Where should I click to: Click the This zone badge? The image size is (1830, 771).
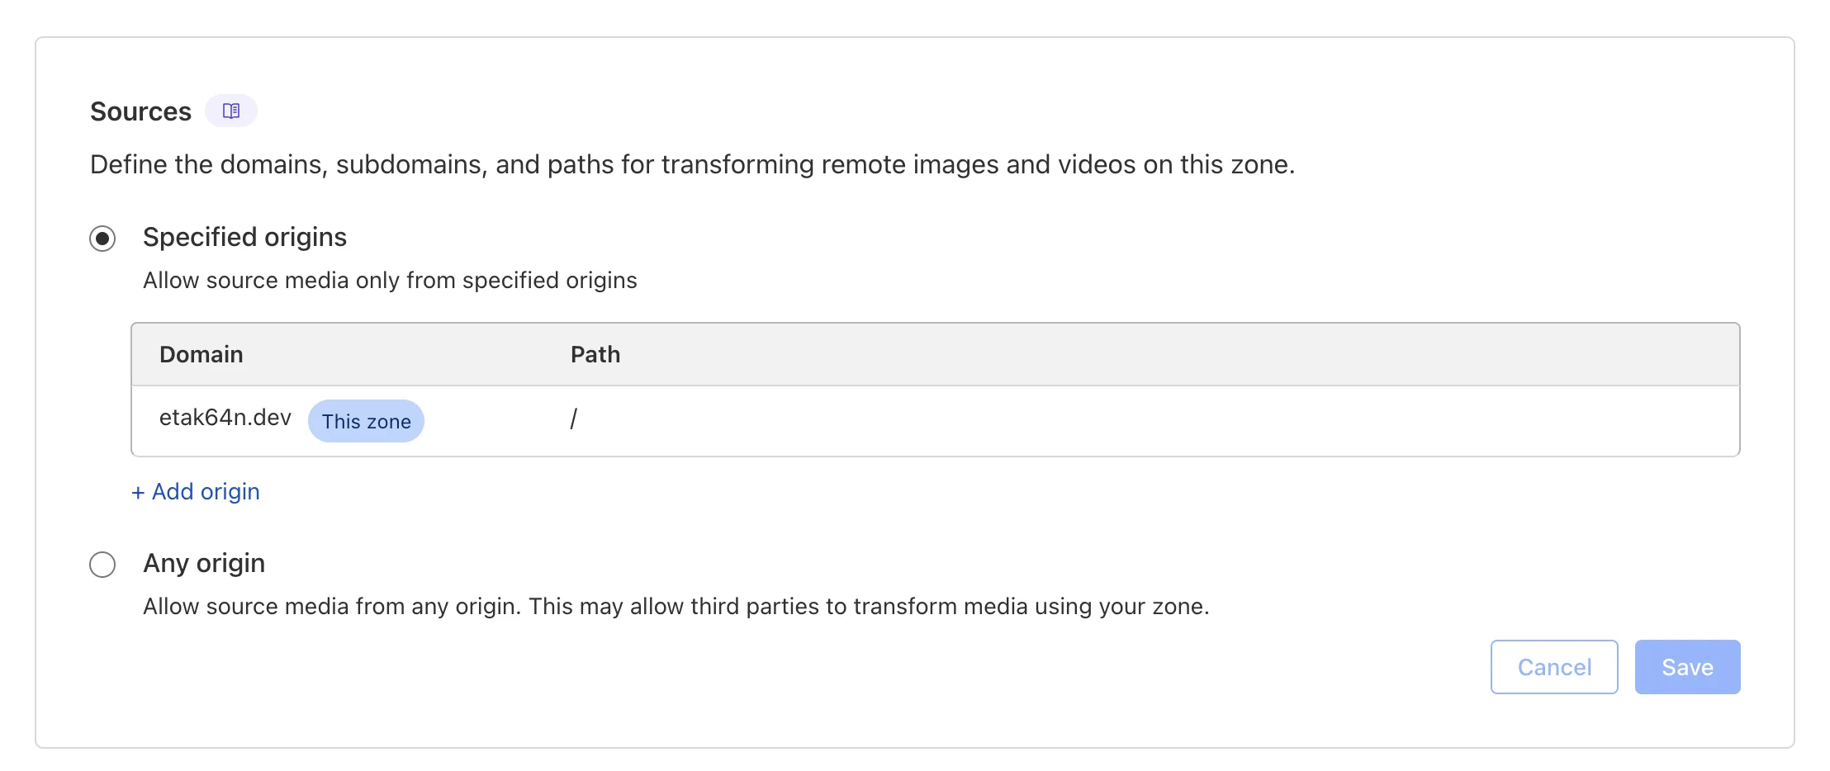point(366,421)
